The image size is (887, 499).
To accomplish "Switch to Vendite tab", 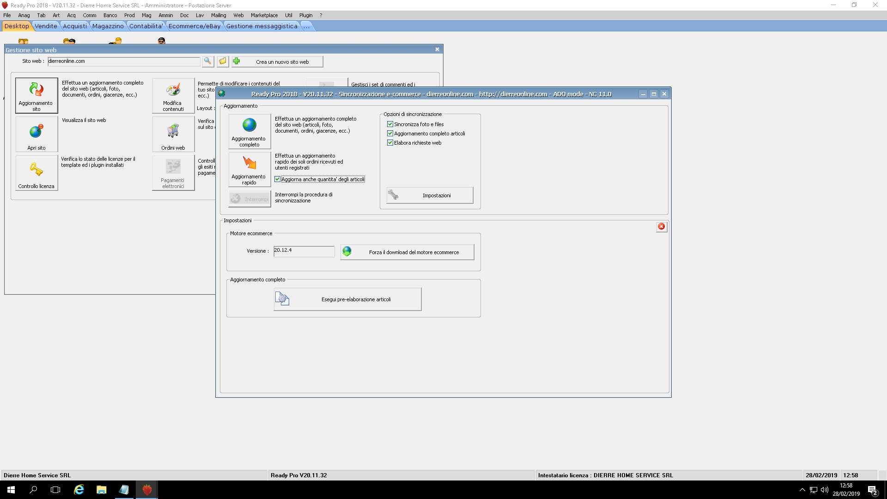I will coord(46,26).
